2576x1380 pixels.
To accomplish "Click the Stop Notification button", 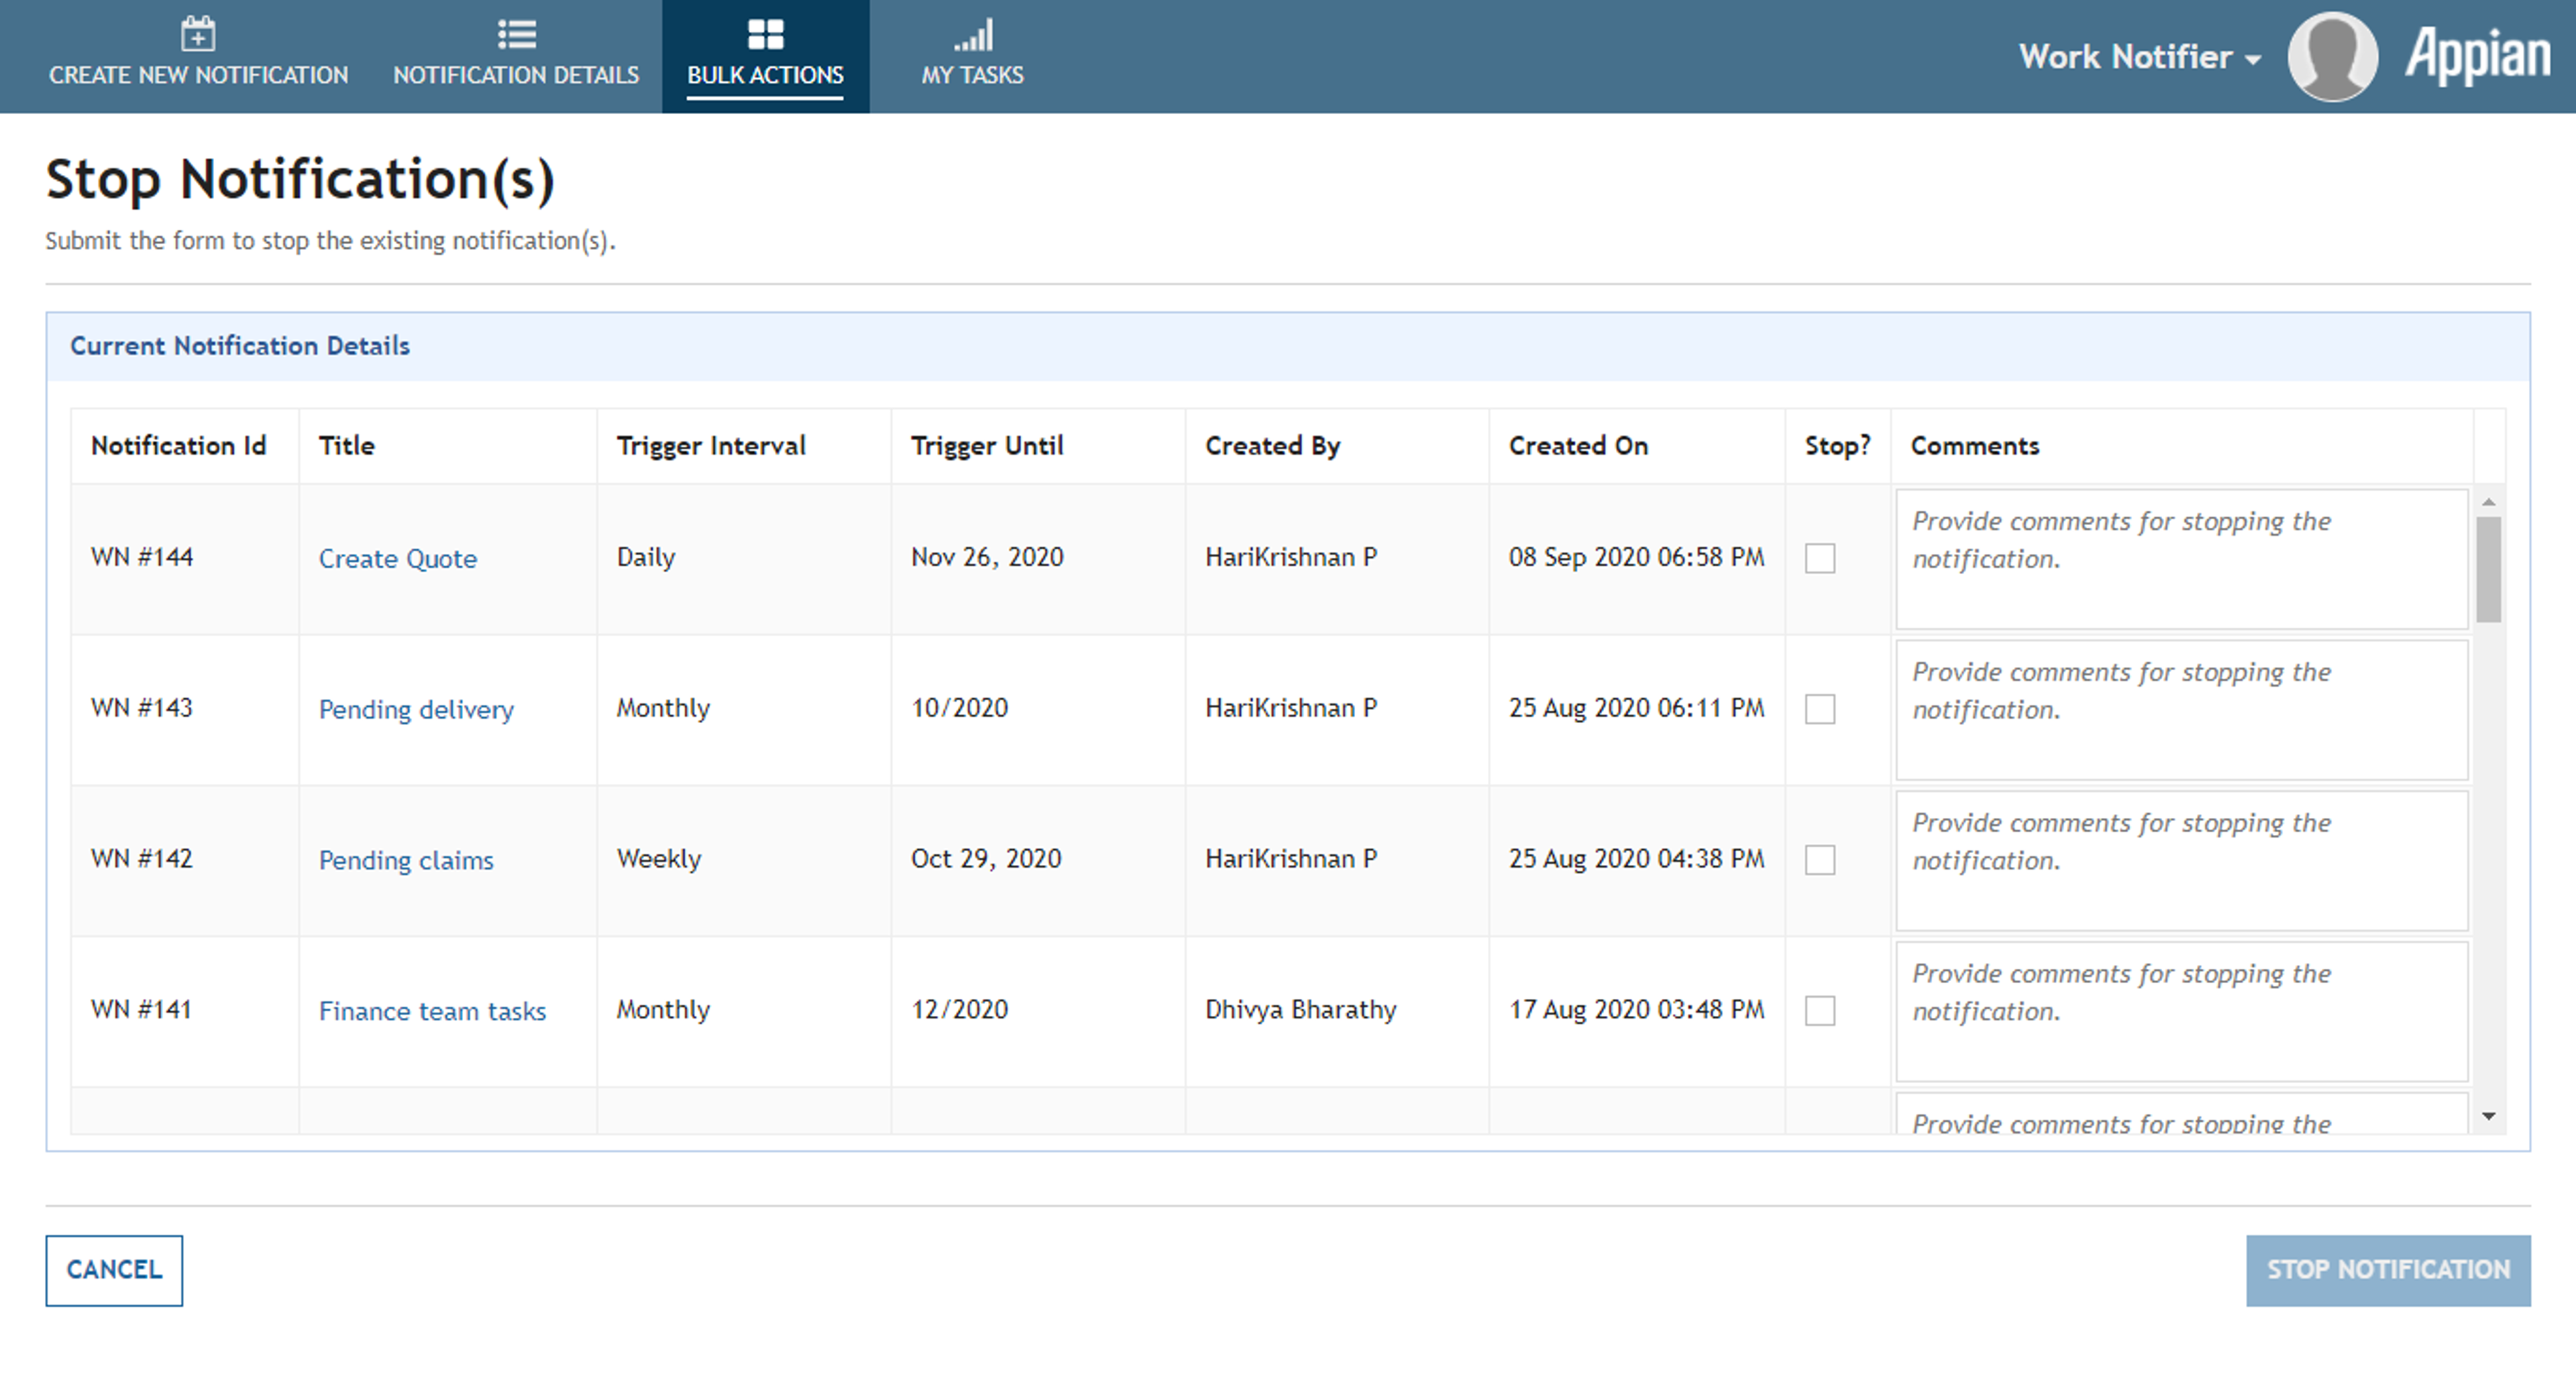I will [2388, 1270].
